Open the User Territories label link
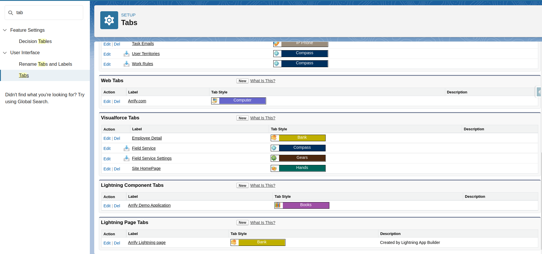Screen dimensions: 542x254 coord(146,54)
